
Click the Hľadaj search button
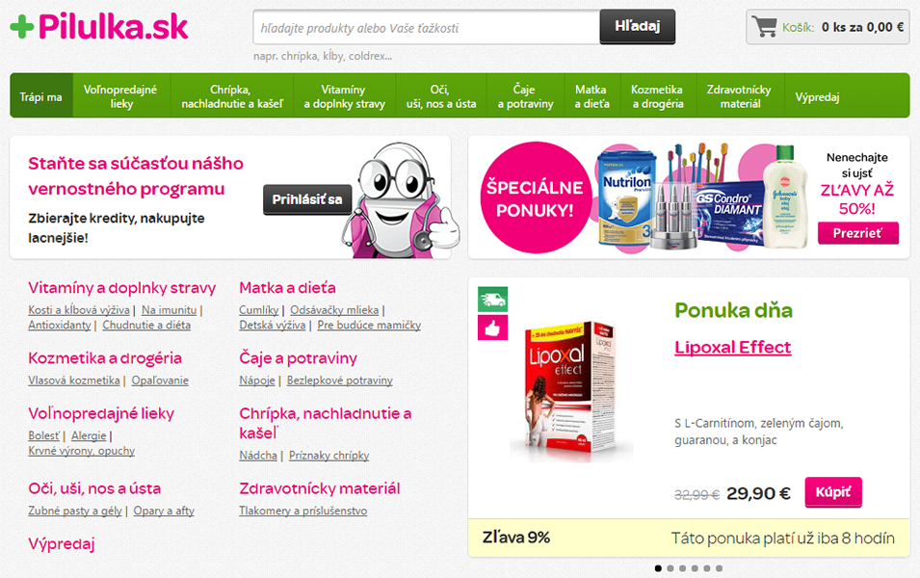pos(637,26)
